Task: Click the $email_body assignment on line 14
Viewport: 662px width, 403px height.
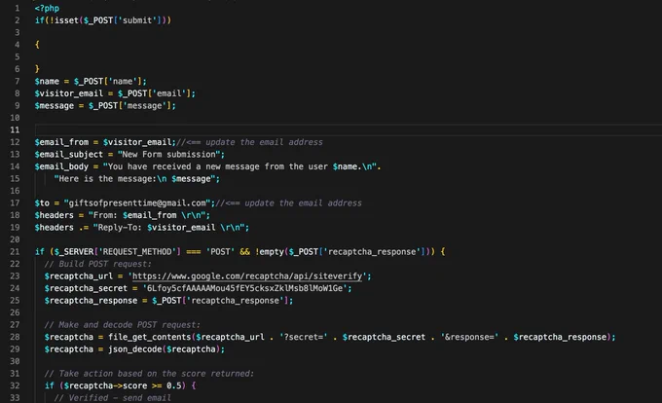Action: click(207, 166)
